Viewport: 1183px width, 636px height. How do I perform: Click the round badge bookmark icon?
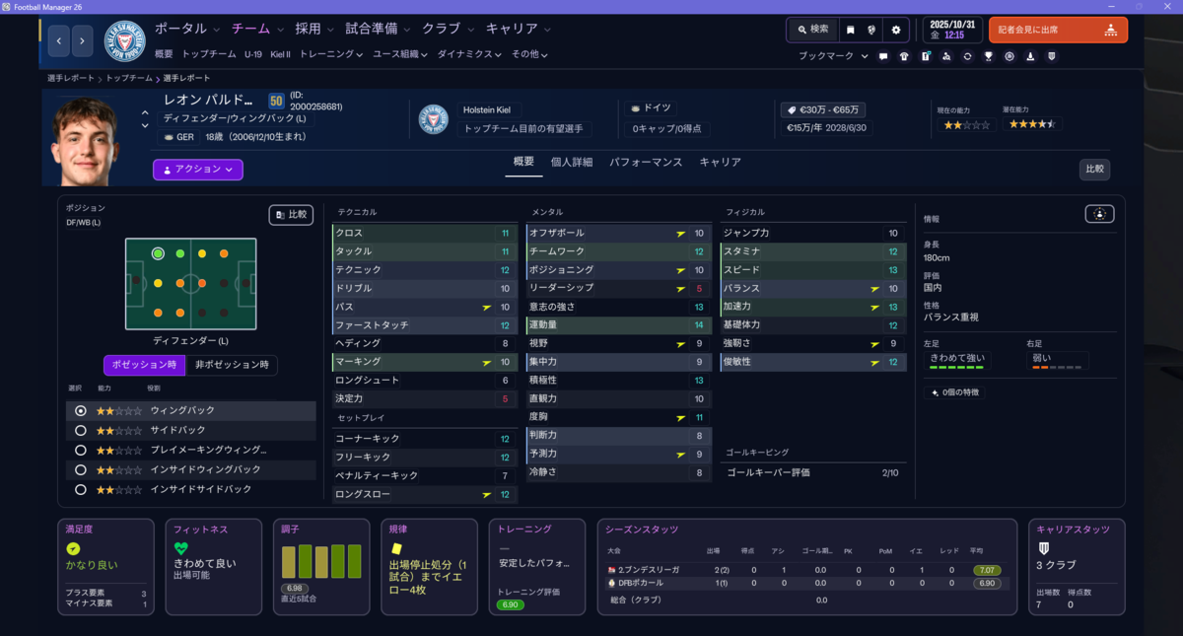(x=1009, y=56)
